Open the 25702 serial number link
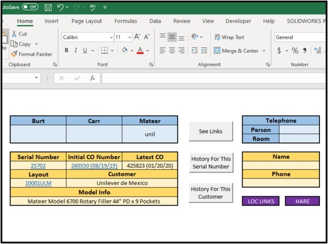Image resolution: width=328 pixels, height=244 pixels. click(38, 166)
